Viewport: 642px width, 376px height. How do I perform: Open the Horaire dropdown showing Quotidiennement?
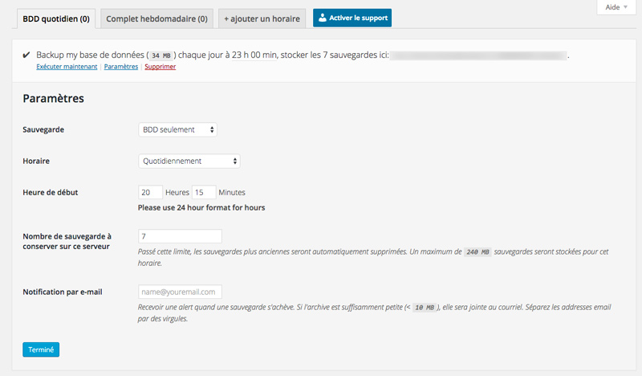pos(189,161)
